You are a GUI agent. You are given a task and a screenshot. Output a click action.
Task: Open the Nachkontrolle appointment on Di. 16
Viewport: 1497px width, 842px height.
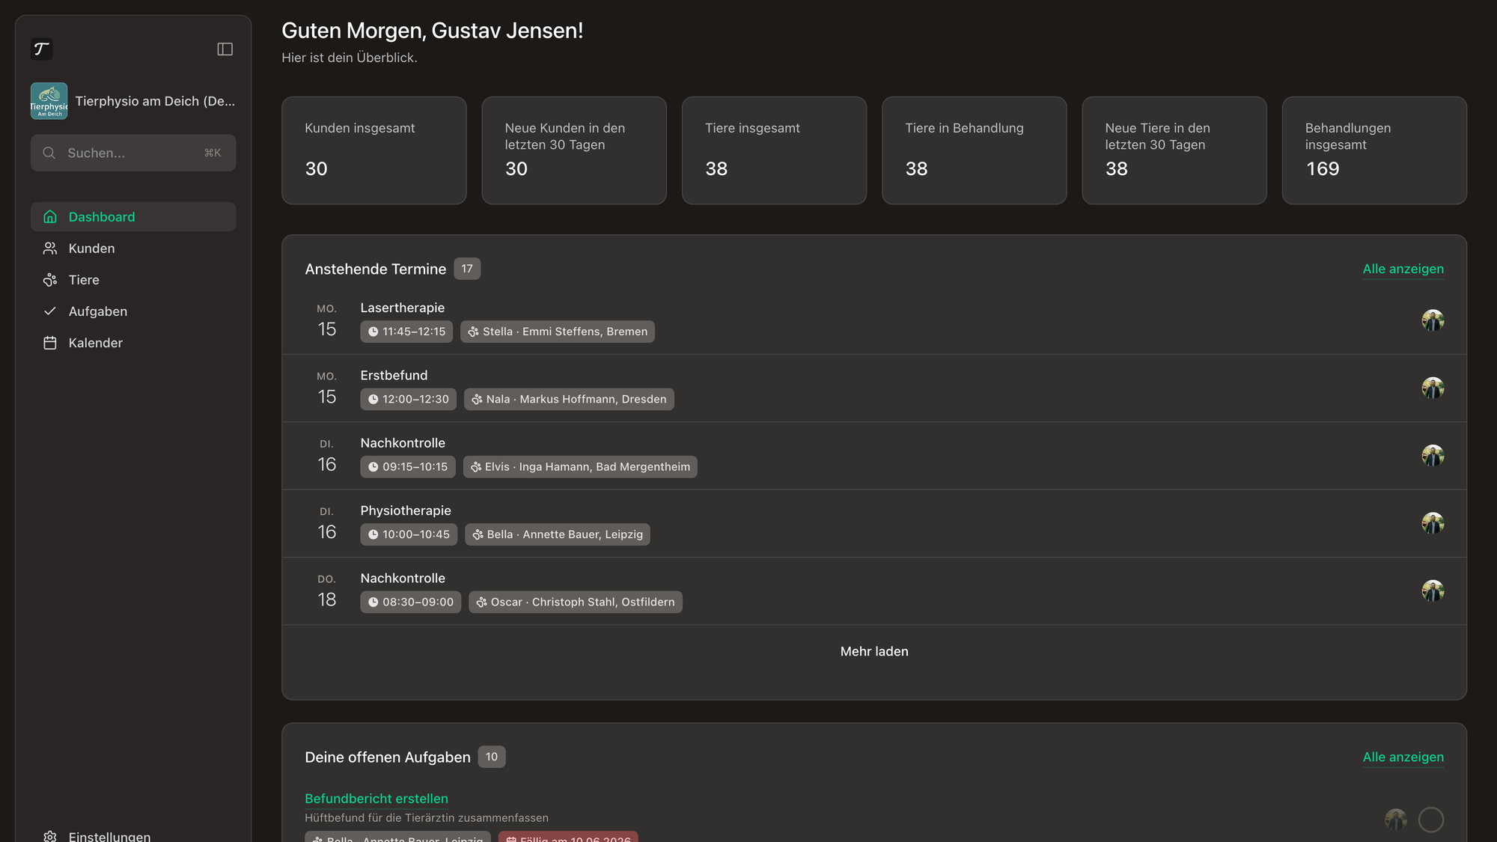(x=874, y=456)
